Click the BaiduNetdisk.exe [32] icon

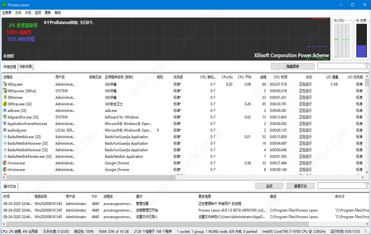5,137
